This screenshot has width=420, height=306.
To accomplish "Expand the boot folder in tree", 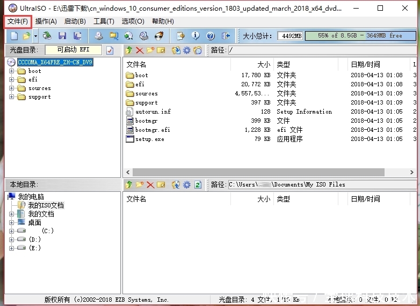I will point(11,71).
